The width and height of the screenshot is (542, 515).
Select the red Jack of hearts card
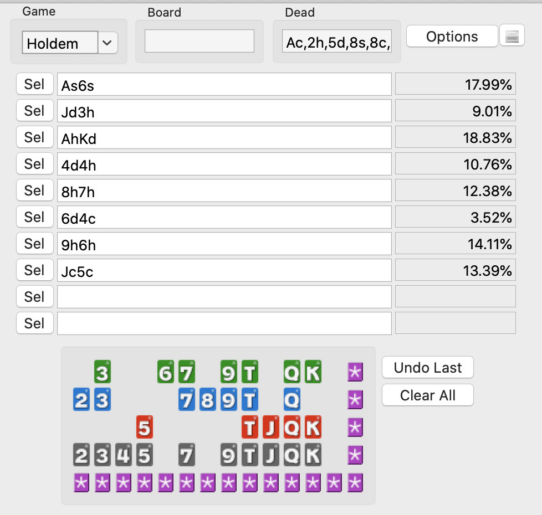[x=271, y=427]
